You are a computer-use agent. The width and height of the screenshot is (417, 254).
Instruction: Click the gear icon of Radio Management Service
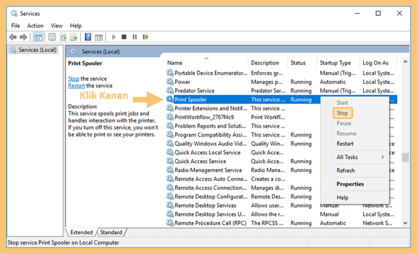[170, 169]
